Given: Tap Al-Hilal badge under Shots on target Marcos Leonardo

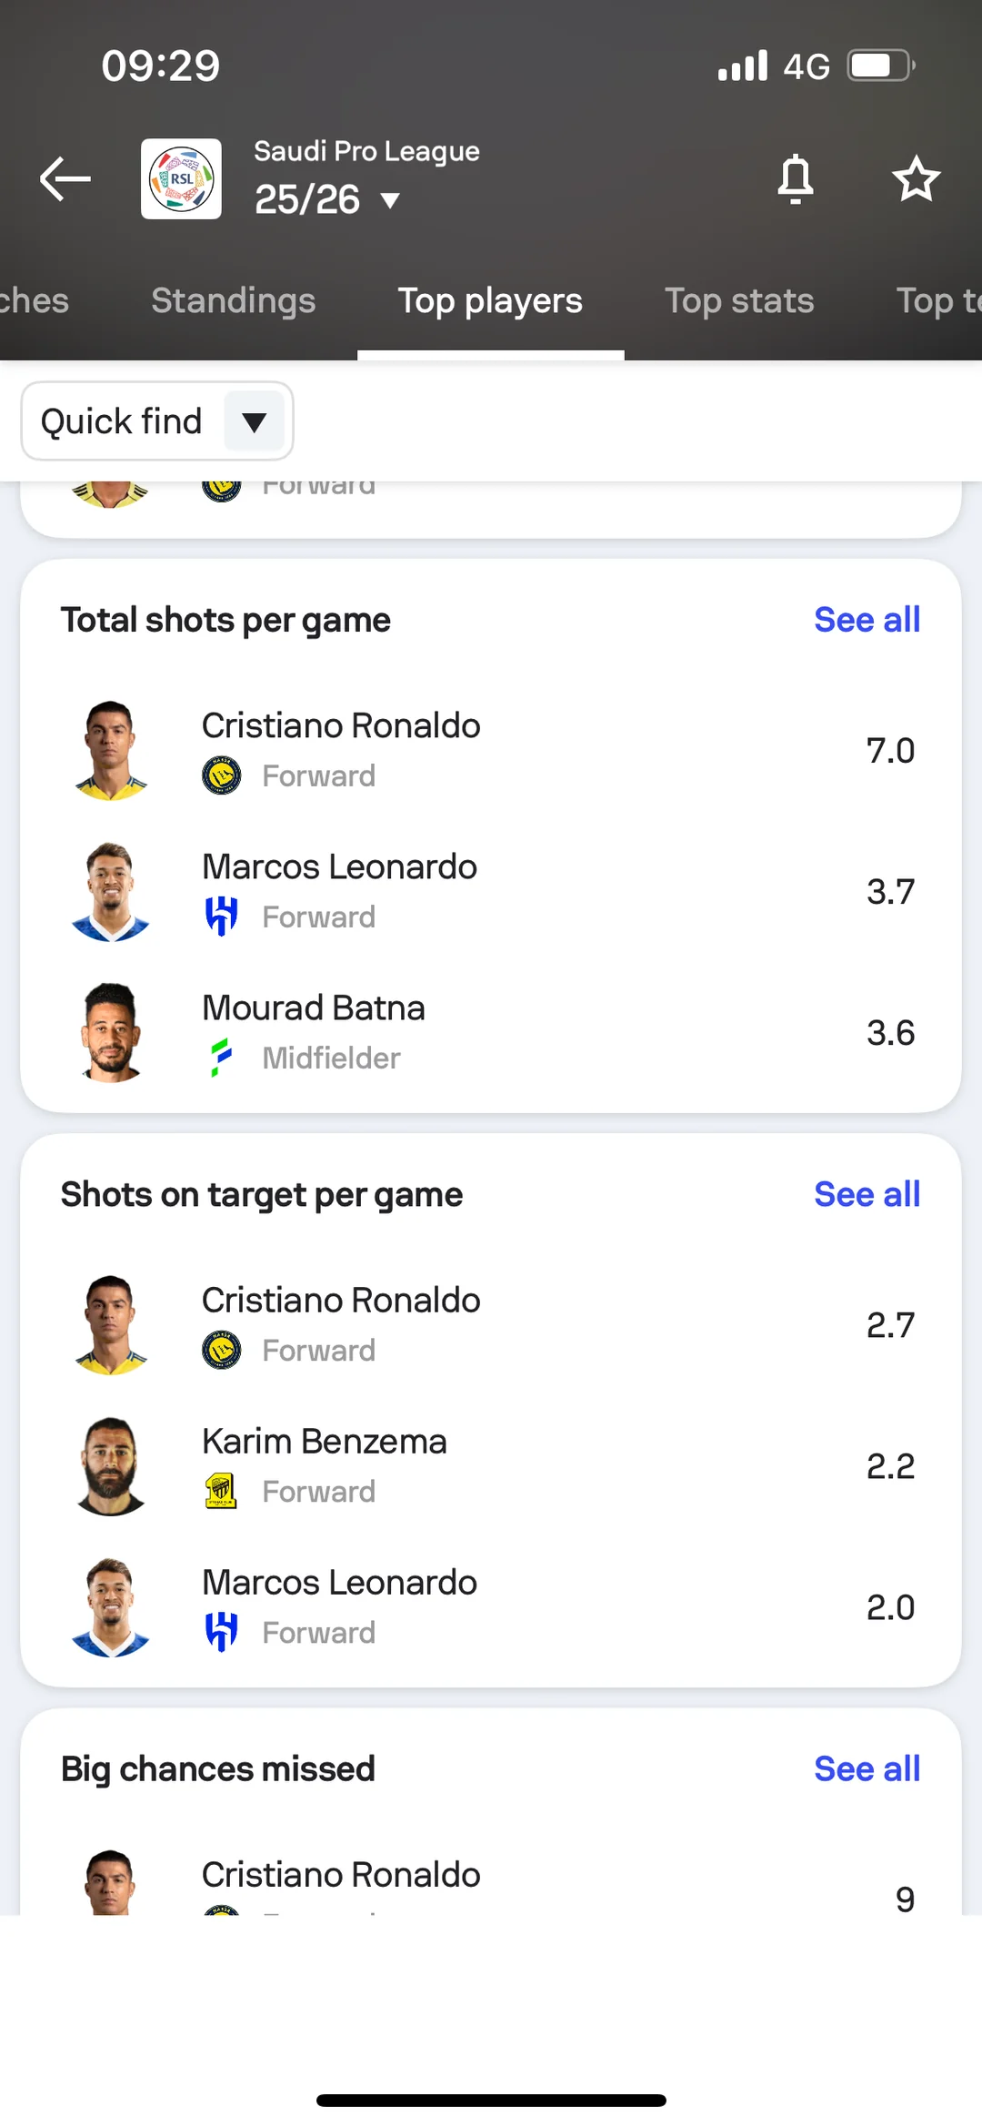Looking at the screenshot, I should click(x=221, y=1632).
